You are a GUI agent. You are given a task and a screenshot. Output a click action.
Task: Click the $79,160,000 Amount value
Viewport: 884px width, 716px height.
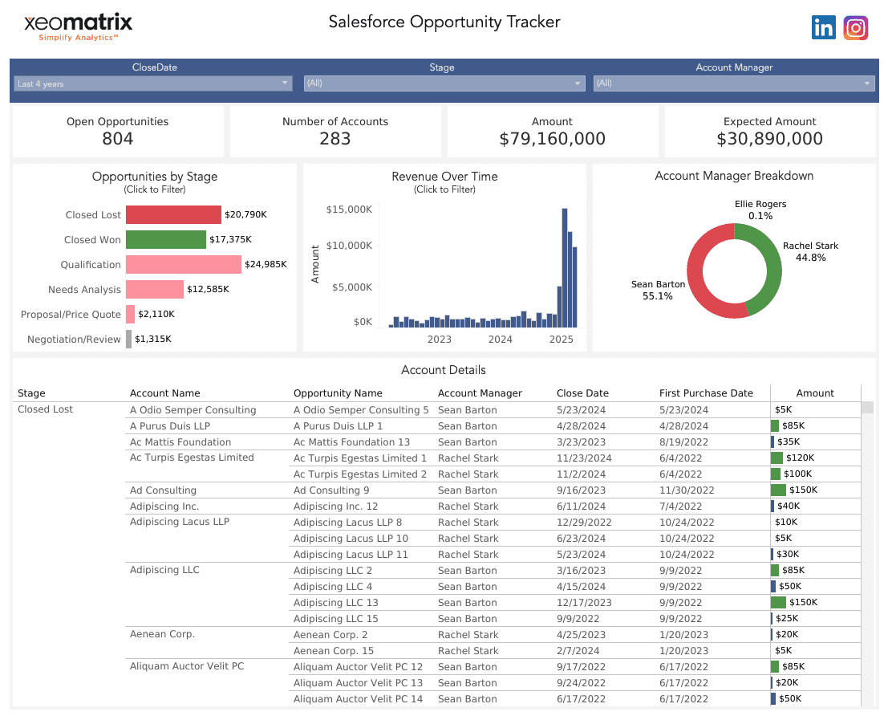[552, 139]
